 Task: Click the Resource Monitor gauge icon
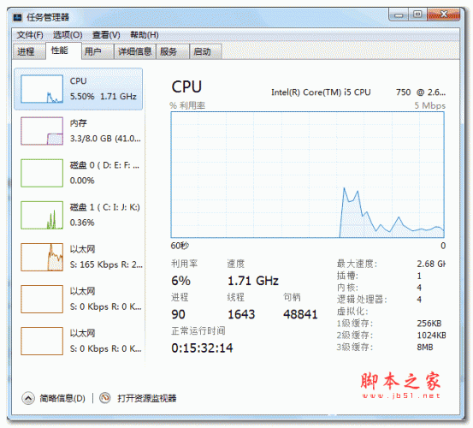click(105, 398)
